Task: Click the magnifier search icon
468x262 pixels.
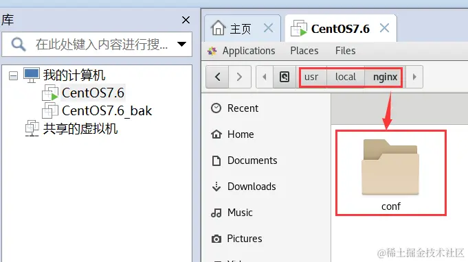Action: click(18, 45)
